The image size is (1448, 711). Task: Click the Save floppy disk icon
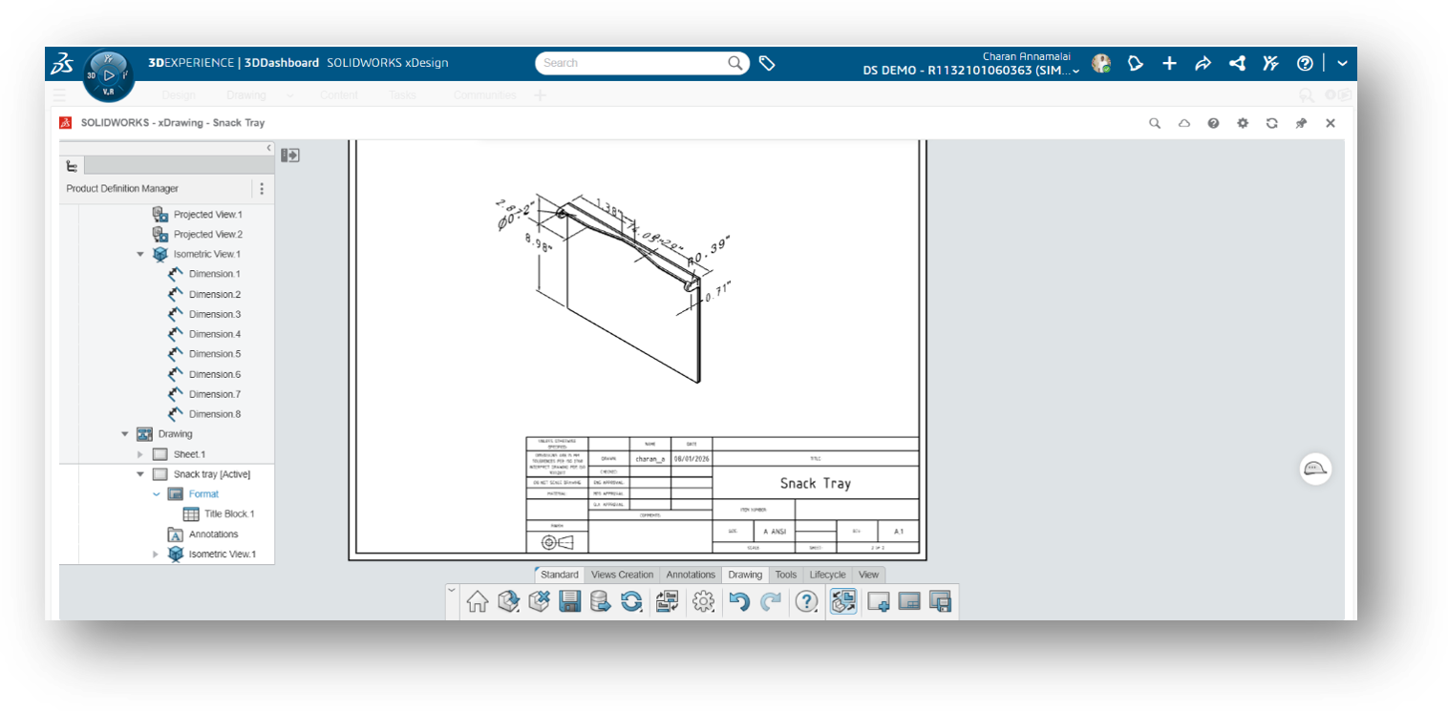pyautogui.click(x=570, y=601)
